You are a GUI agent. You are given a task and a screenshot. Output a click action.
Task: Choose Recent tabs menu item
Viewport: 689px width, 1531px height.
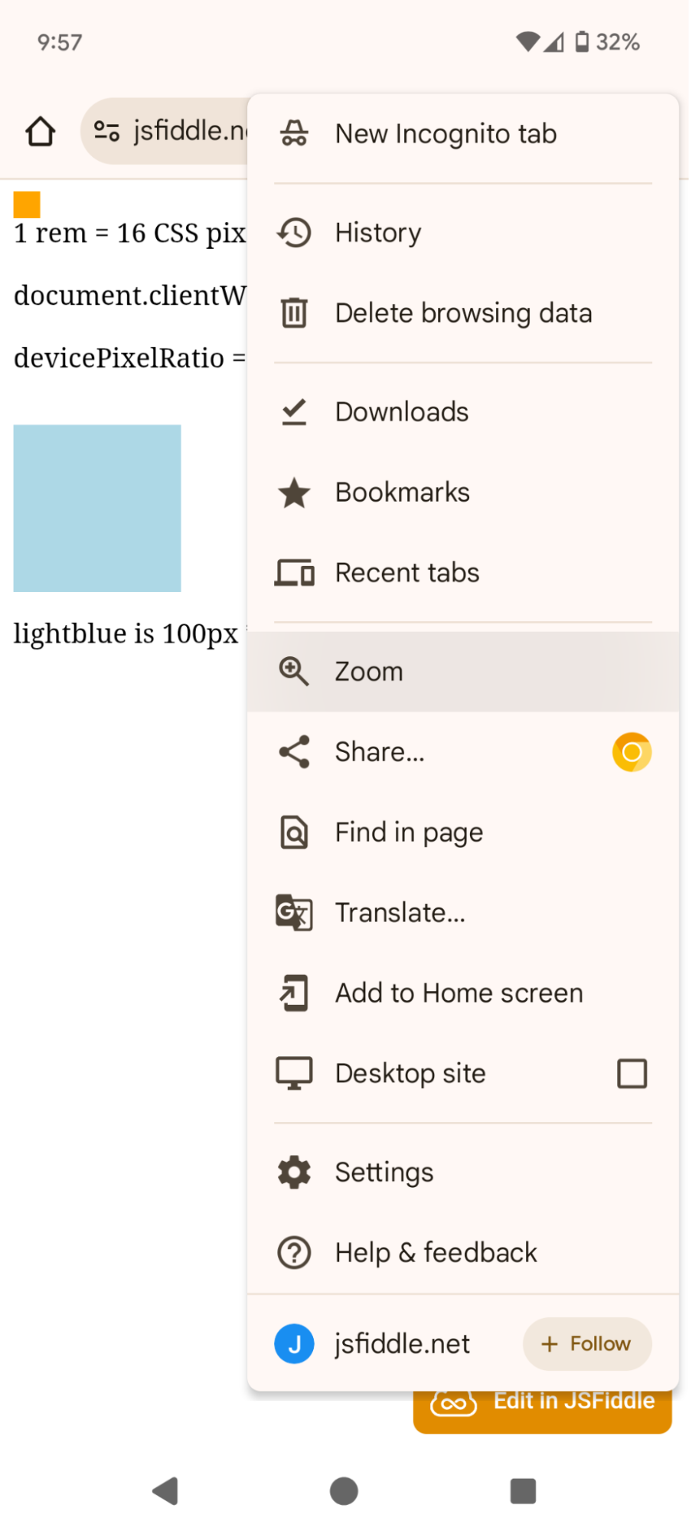tap(463, 573)
